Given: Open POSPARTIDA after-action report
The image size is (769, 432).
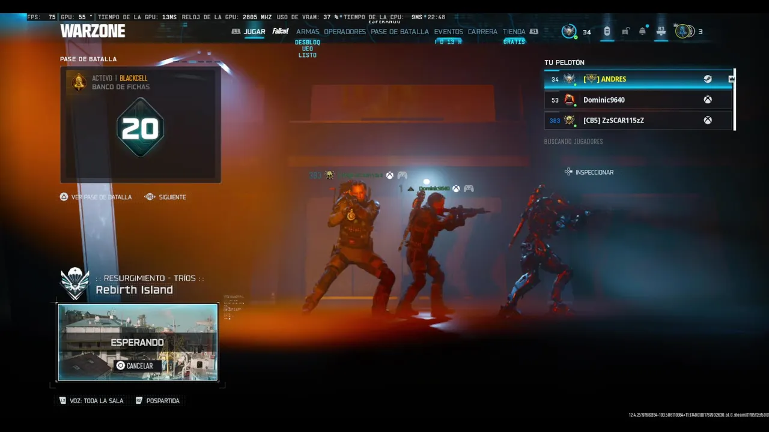Looking at the screenshot, I should point(163,401).
